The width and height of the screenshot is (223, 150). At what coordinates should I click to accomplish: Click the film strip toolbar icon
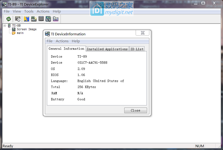point(41,19)
